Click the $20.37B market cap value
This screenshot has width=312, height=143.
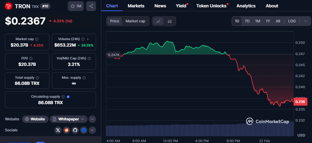pyautogui.click(x=19, y=45)
